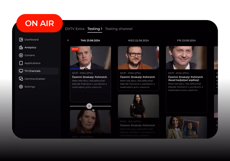
Task: Switch to the Testing channel tab
Action: pyautogui.click(x=119, y=29)
